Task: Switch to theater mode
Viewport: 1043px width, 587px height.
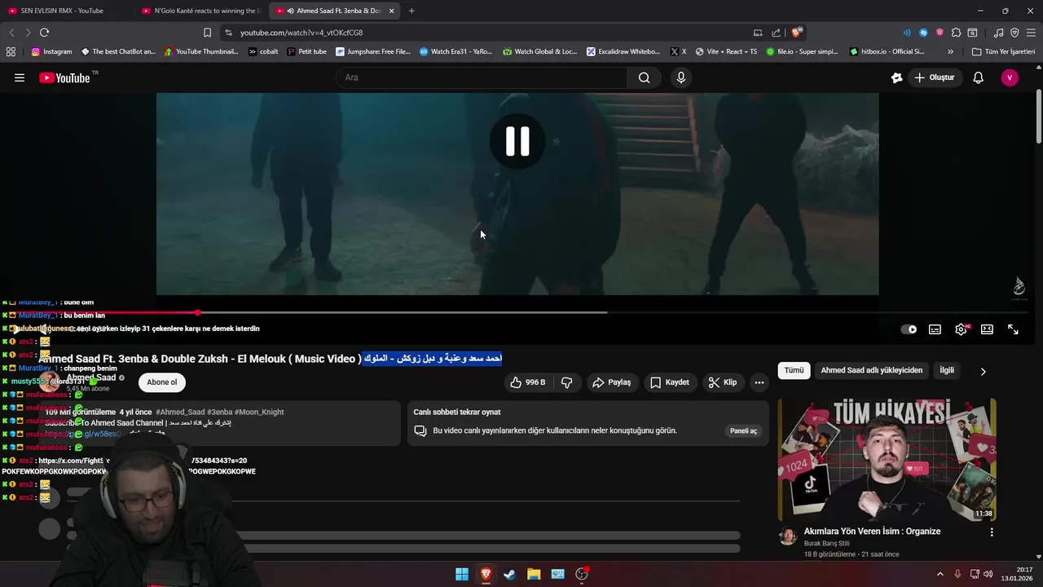Action: (x=987, y=329)
